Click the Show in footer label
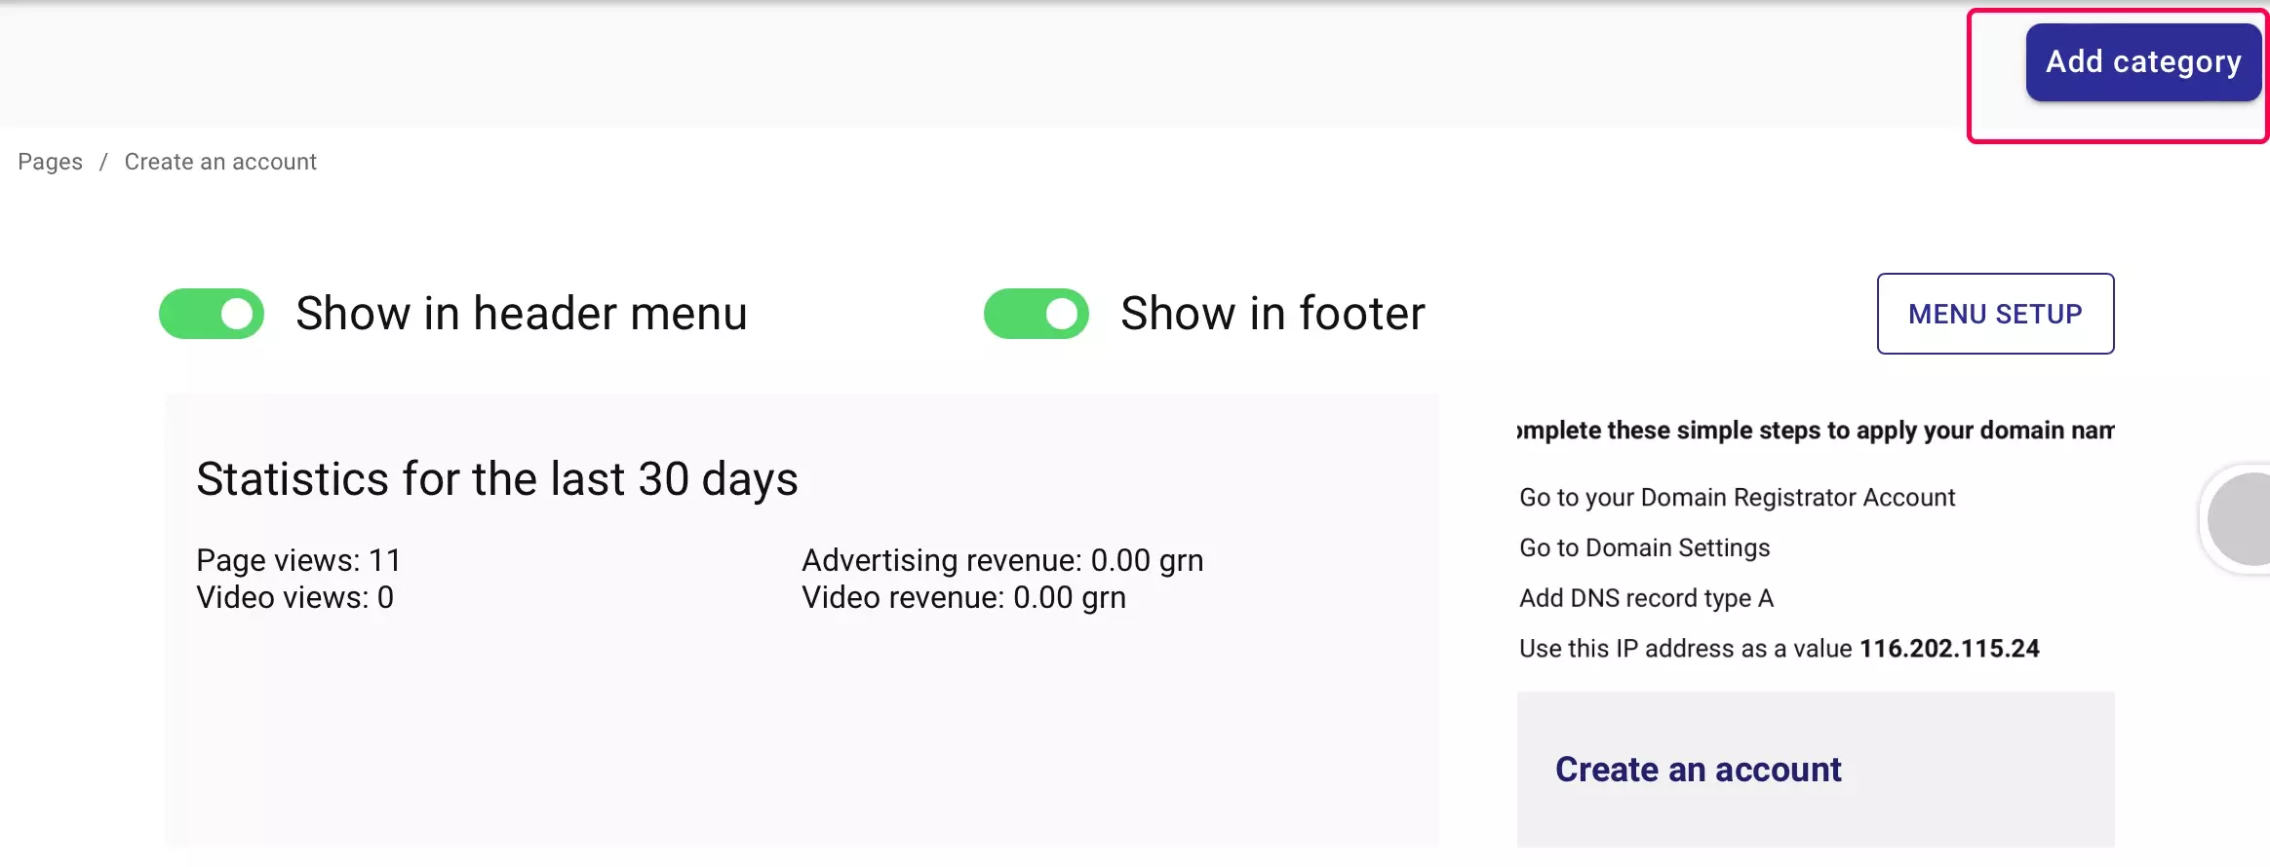This screenshot has height=867, width=2270. 1272,314
